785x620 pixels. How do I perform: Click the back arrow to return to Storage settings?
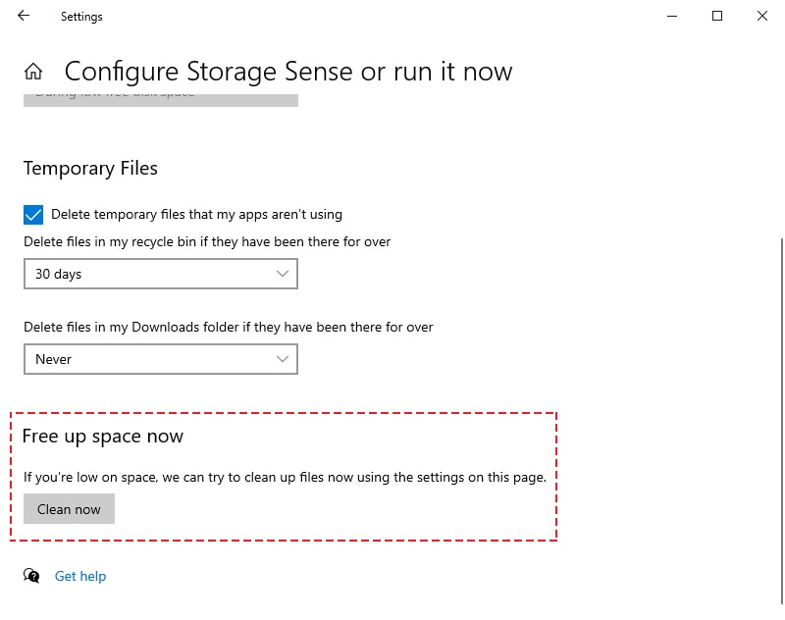[x=22, y=16]
